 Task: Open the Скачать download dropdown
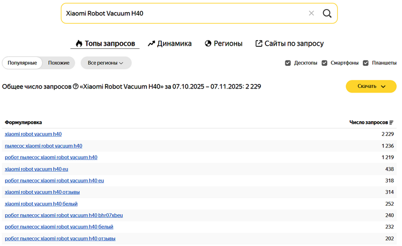click(x=371, y=87)
